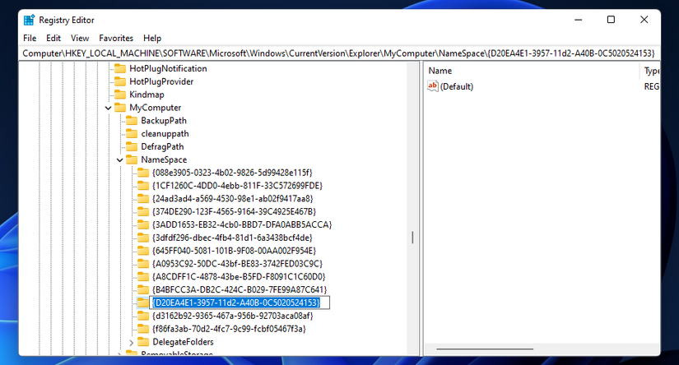
Task: Open the File menu
Action: click(30, 38)
